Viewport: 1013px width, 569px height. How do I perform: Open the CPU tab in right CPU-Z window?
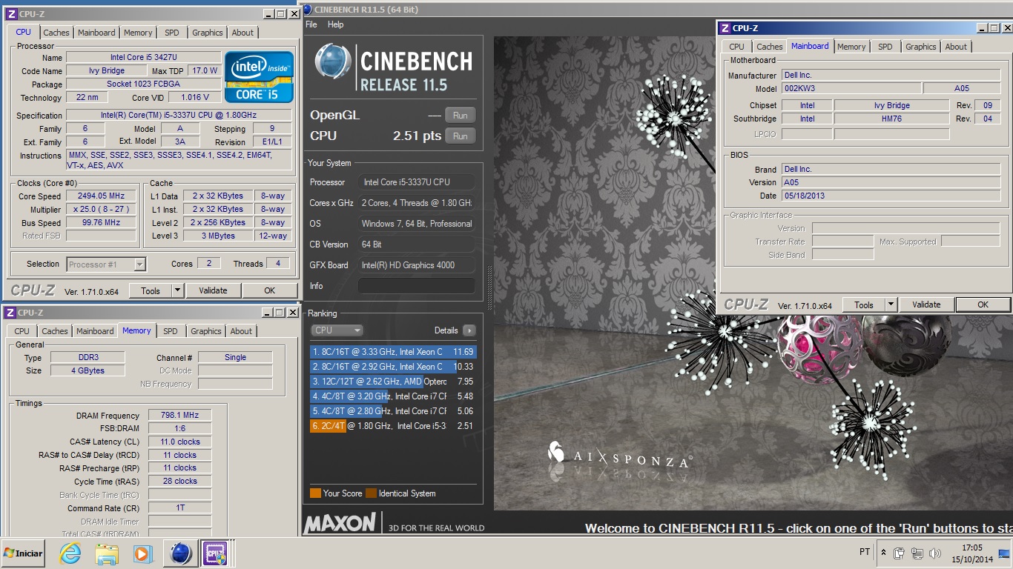737,47
